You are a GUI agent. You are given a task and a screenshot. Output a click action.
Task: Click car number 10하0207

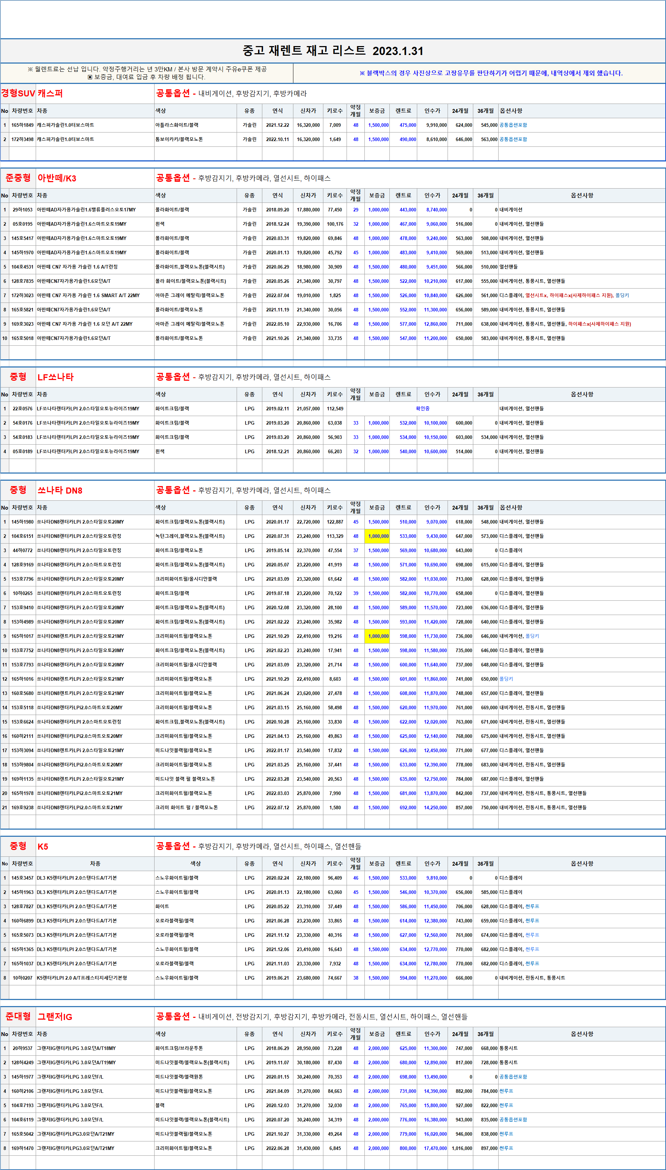point(22,978)
